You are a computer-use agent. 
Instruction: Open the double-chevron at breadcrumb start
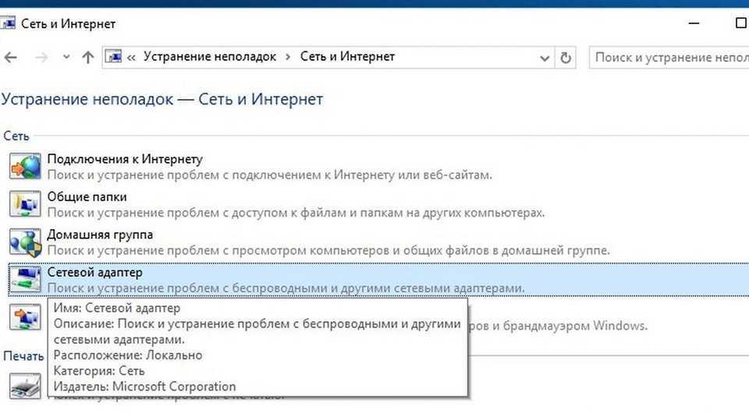[131, 57]
